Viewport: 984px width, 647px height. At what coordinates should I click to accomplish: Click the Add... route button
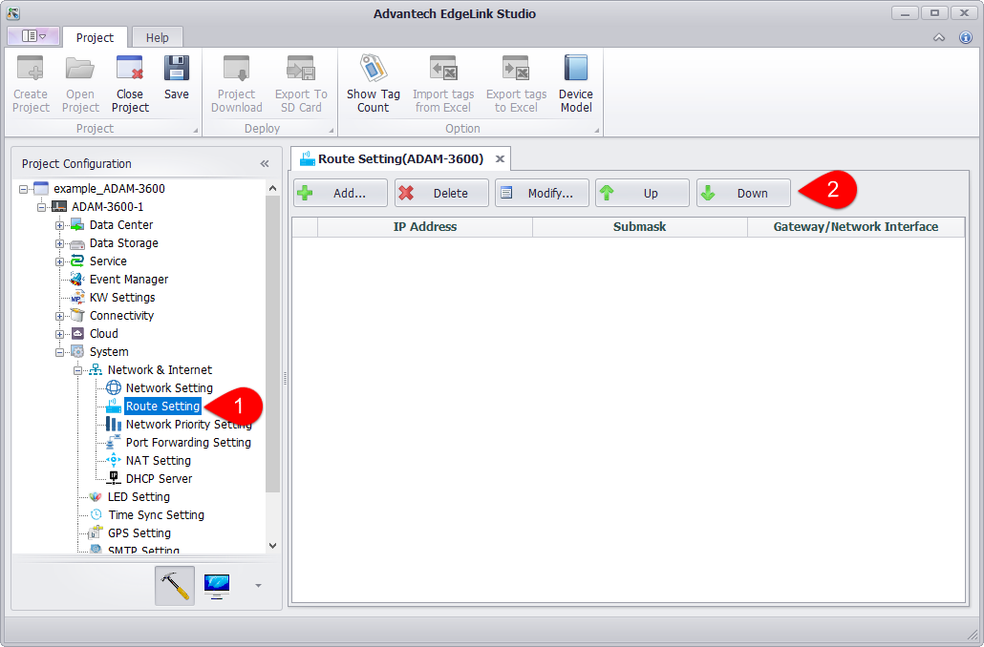[340, 193]
